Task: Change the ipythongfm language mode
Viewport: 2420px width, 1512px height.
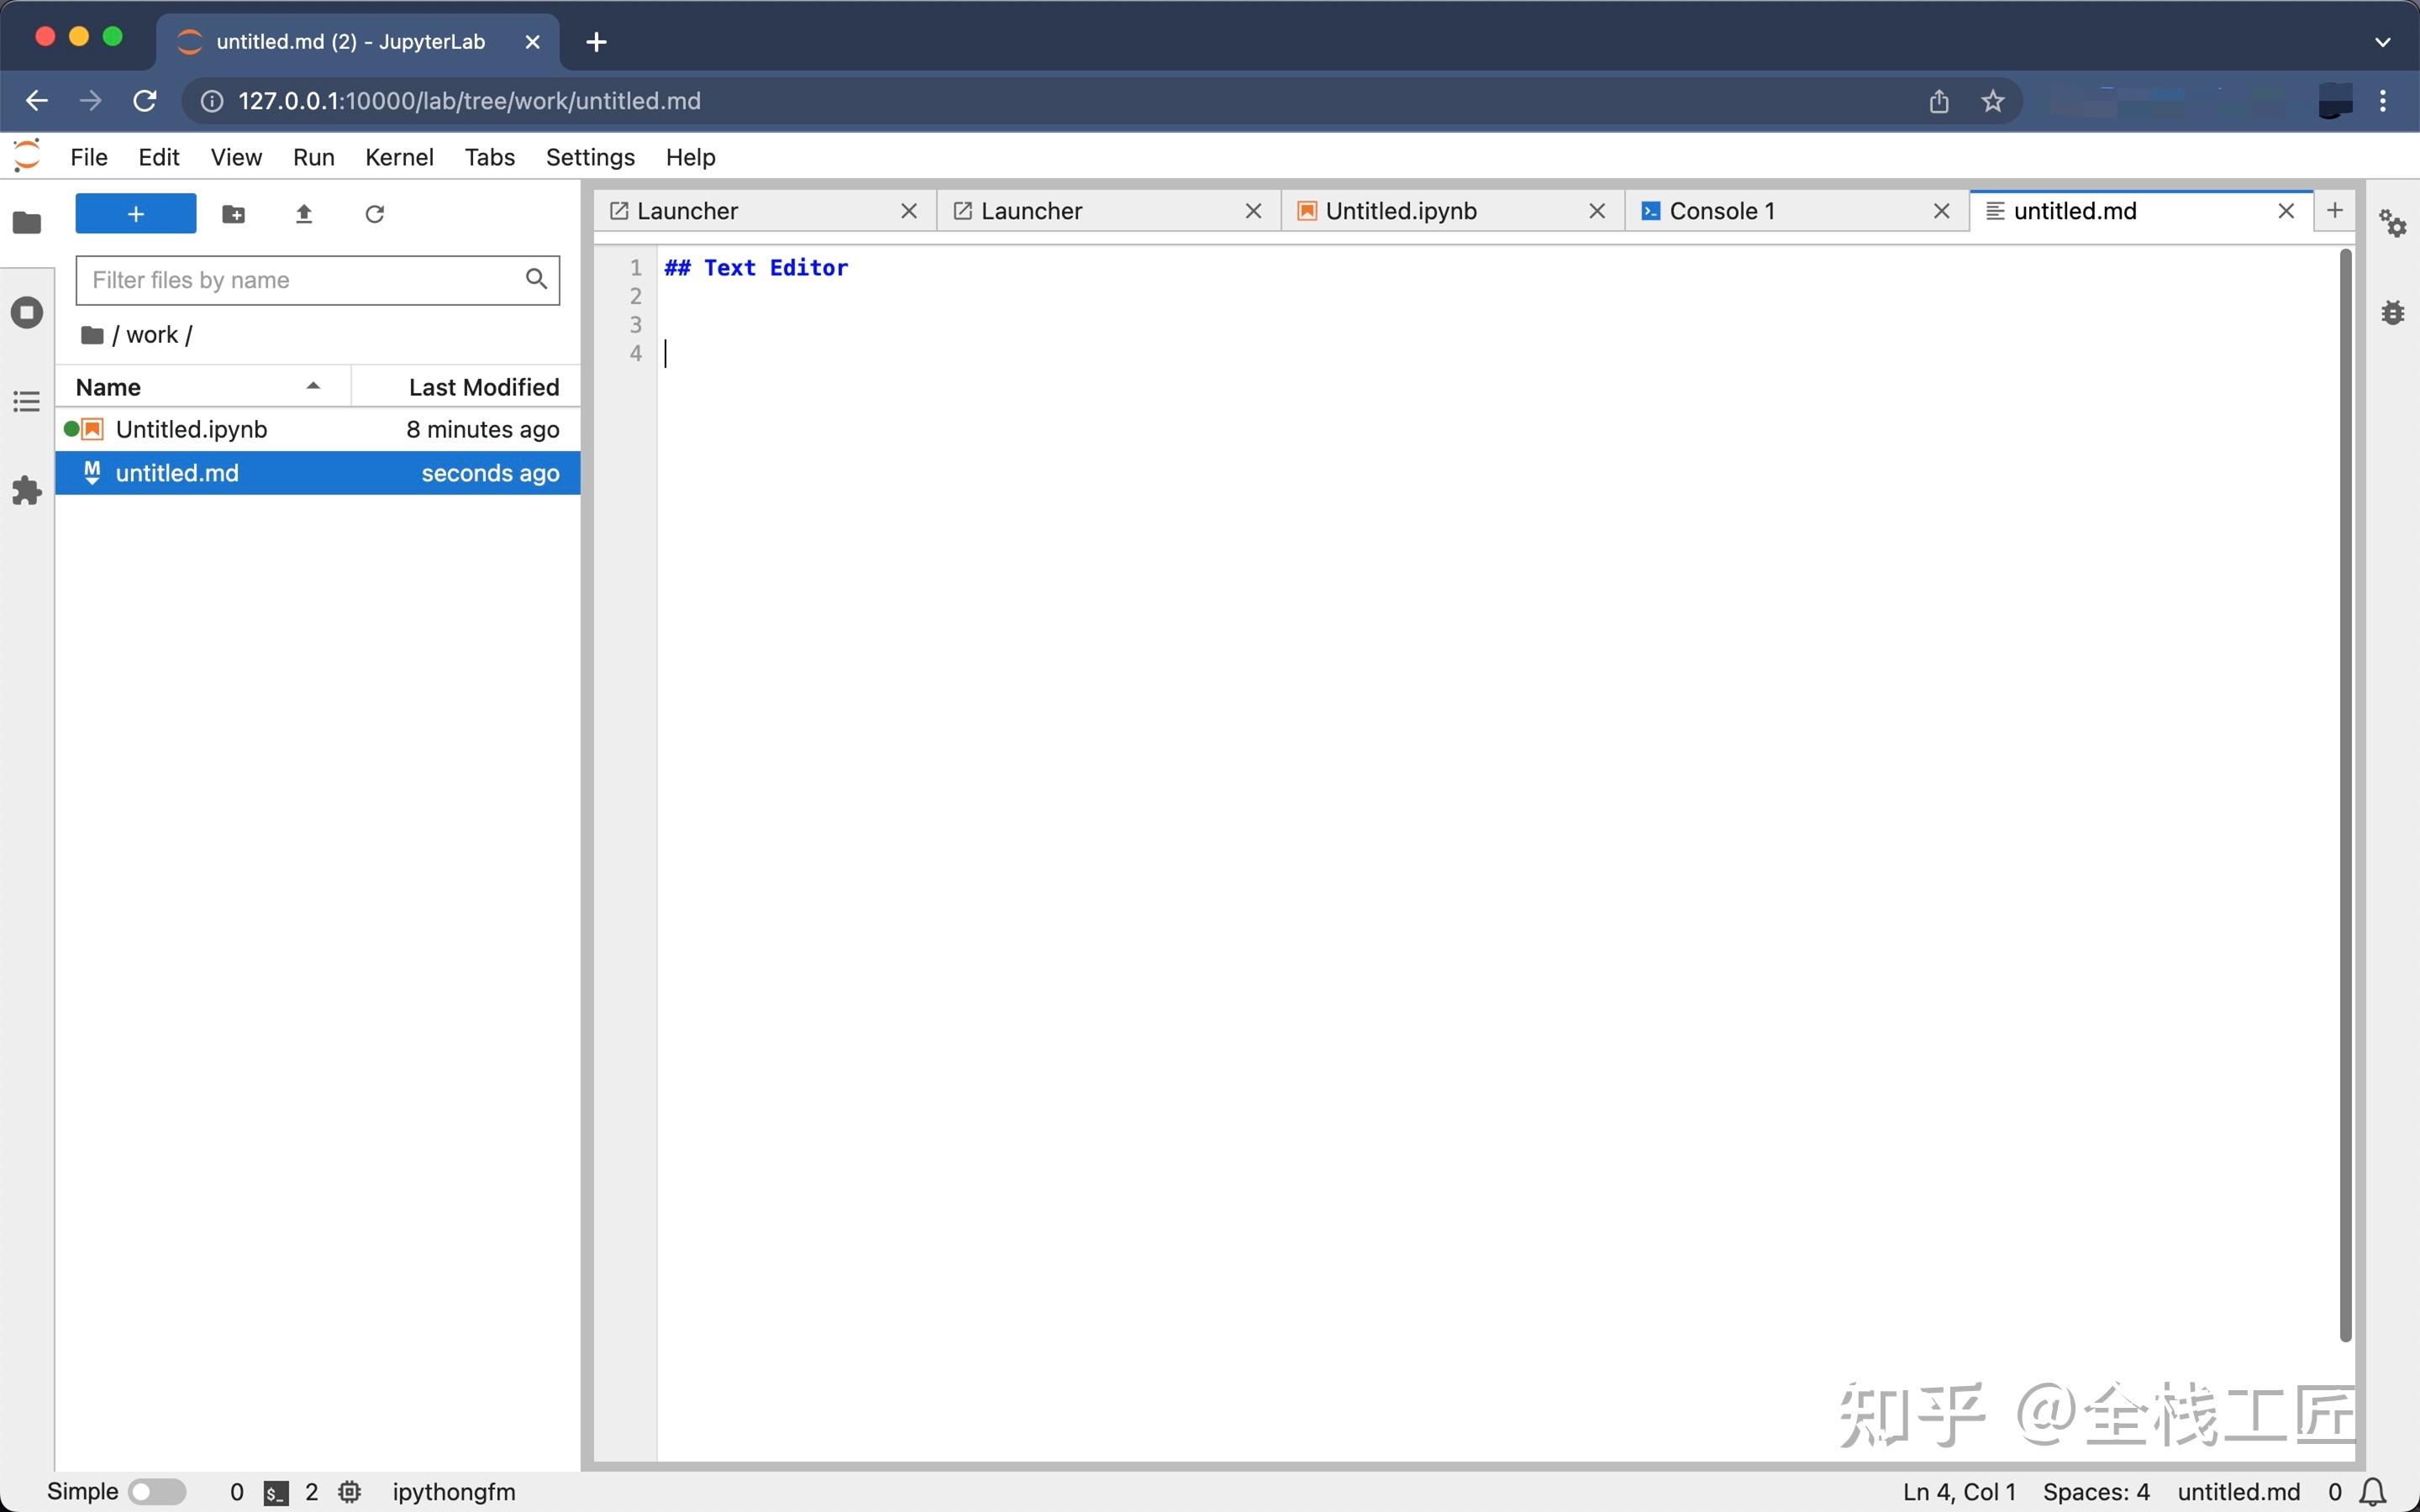Action: 453,1492
